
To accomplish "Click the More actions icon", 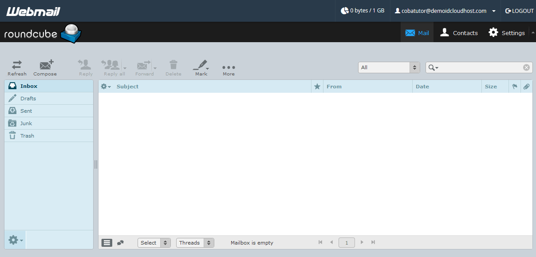I will coord(228,67).
